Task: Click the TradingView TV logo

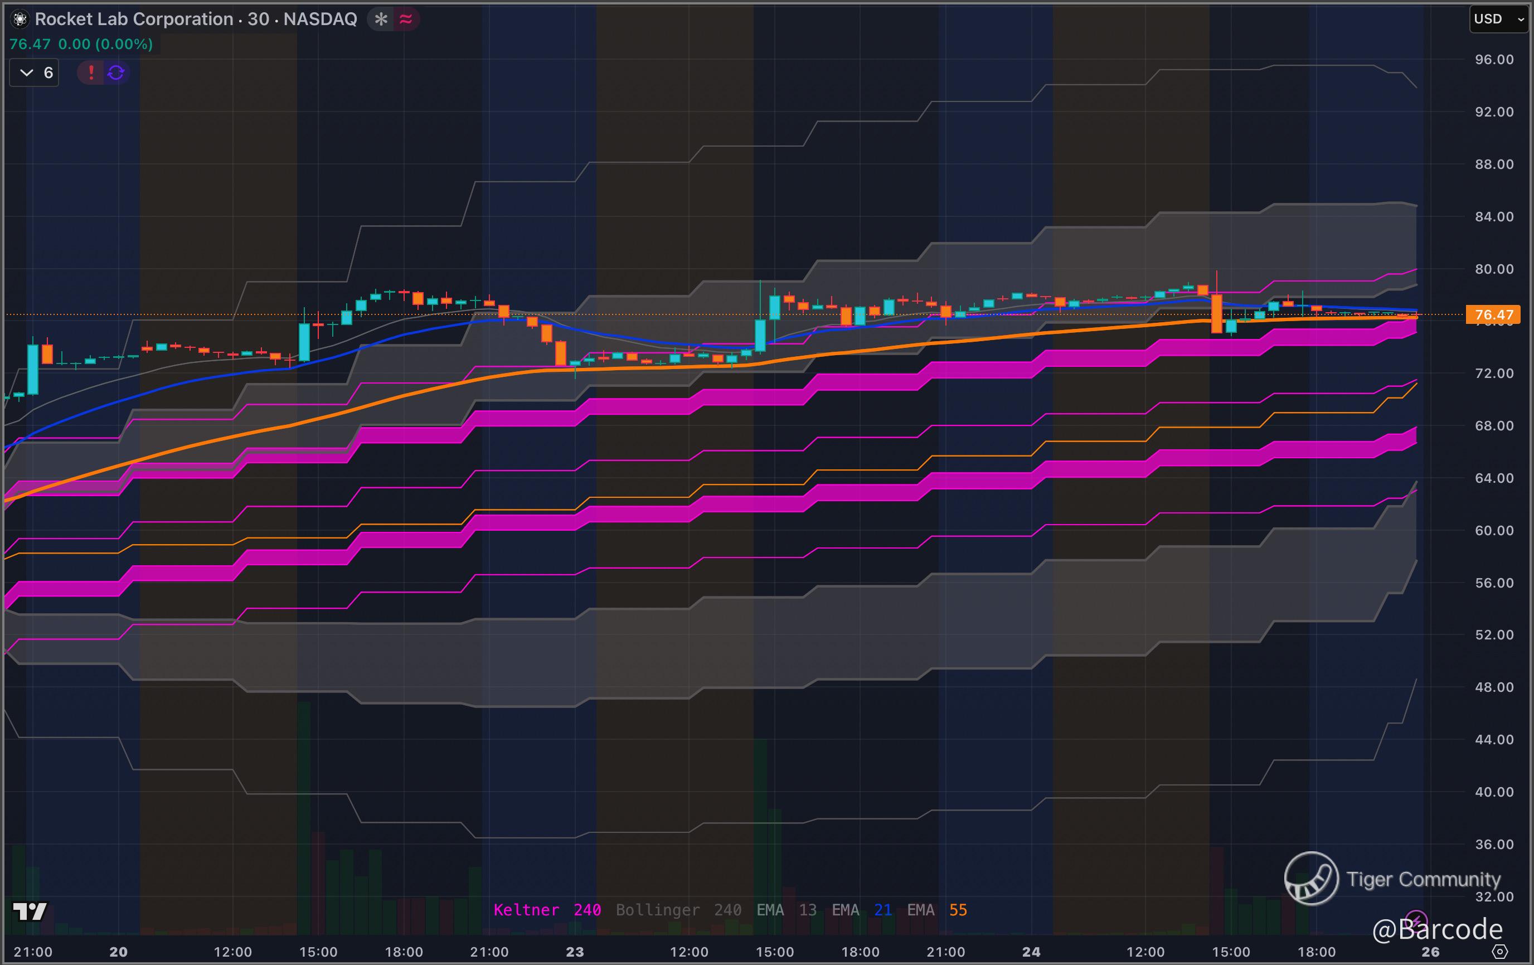Action: 30,911
